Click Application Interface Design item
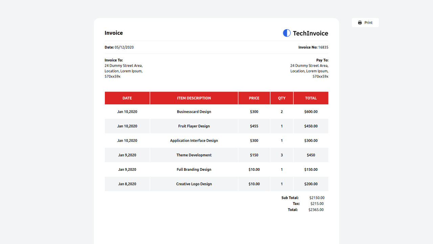This screenshot has height=244, width=433. 194,141
